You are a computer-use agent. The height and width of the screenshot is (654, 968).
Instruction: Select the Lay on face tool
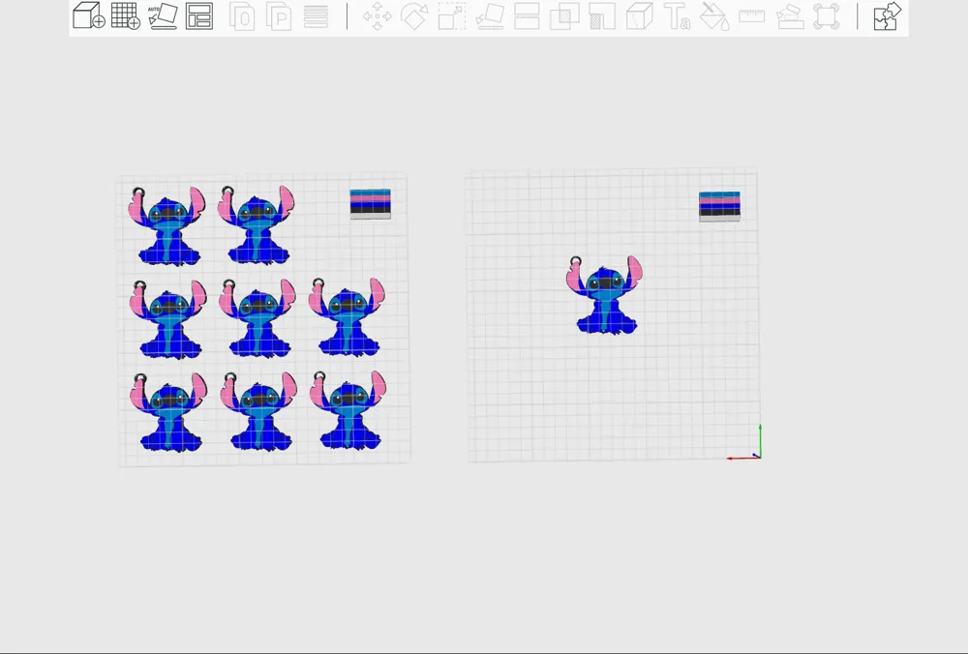click(x=490, y=16)
